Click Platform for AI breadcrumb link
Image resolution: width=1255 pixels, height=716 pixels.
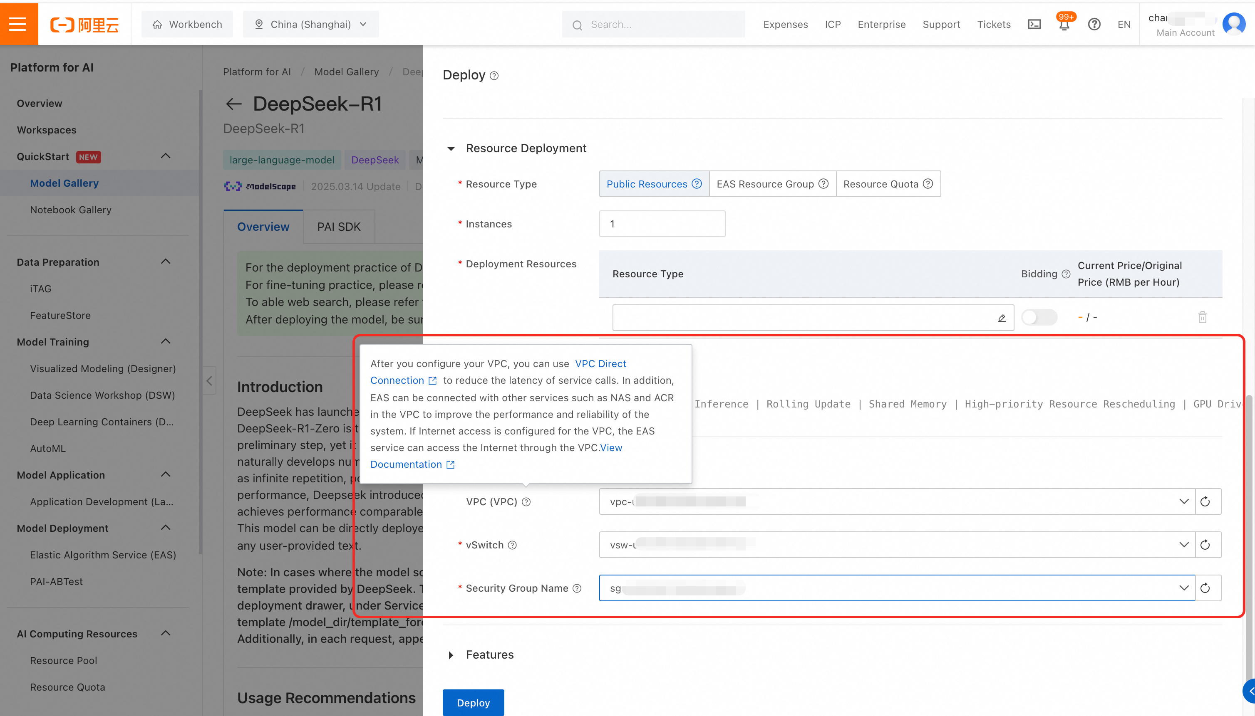click(x=257, y=72)
